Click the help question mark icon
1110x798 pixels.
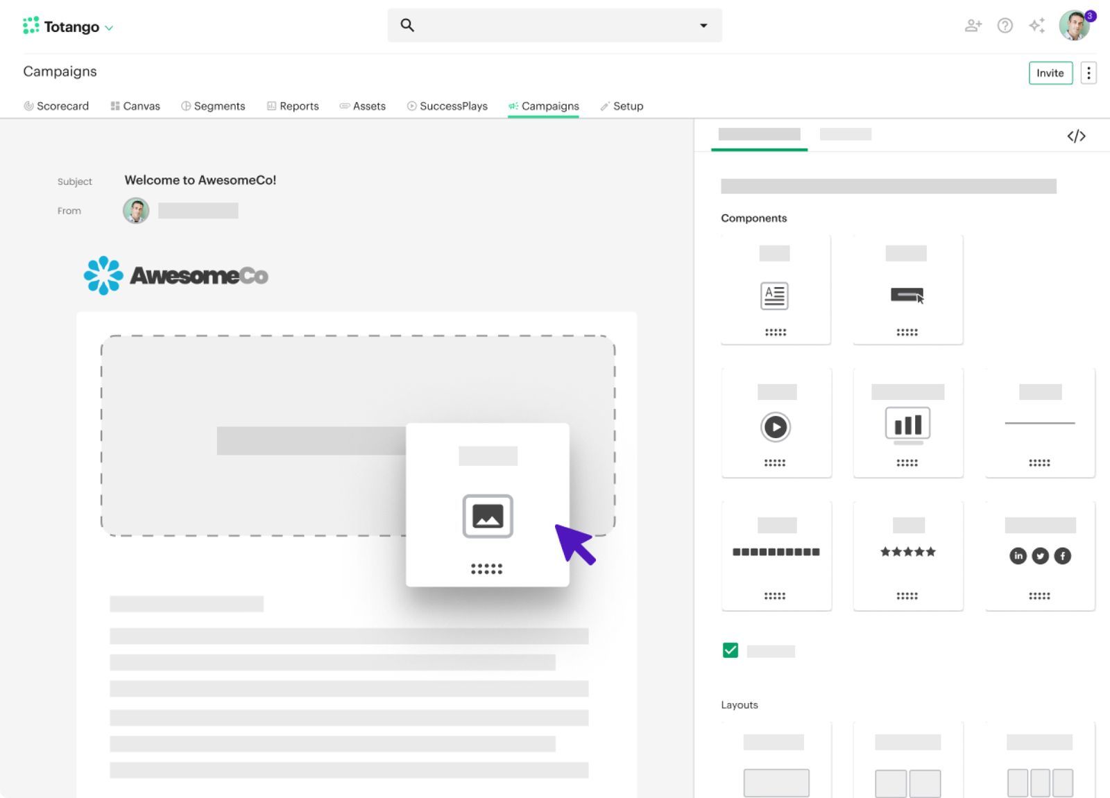pos(1005,25)
